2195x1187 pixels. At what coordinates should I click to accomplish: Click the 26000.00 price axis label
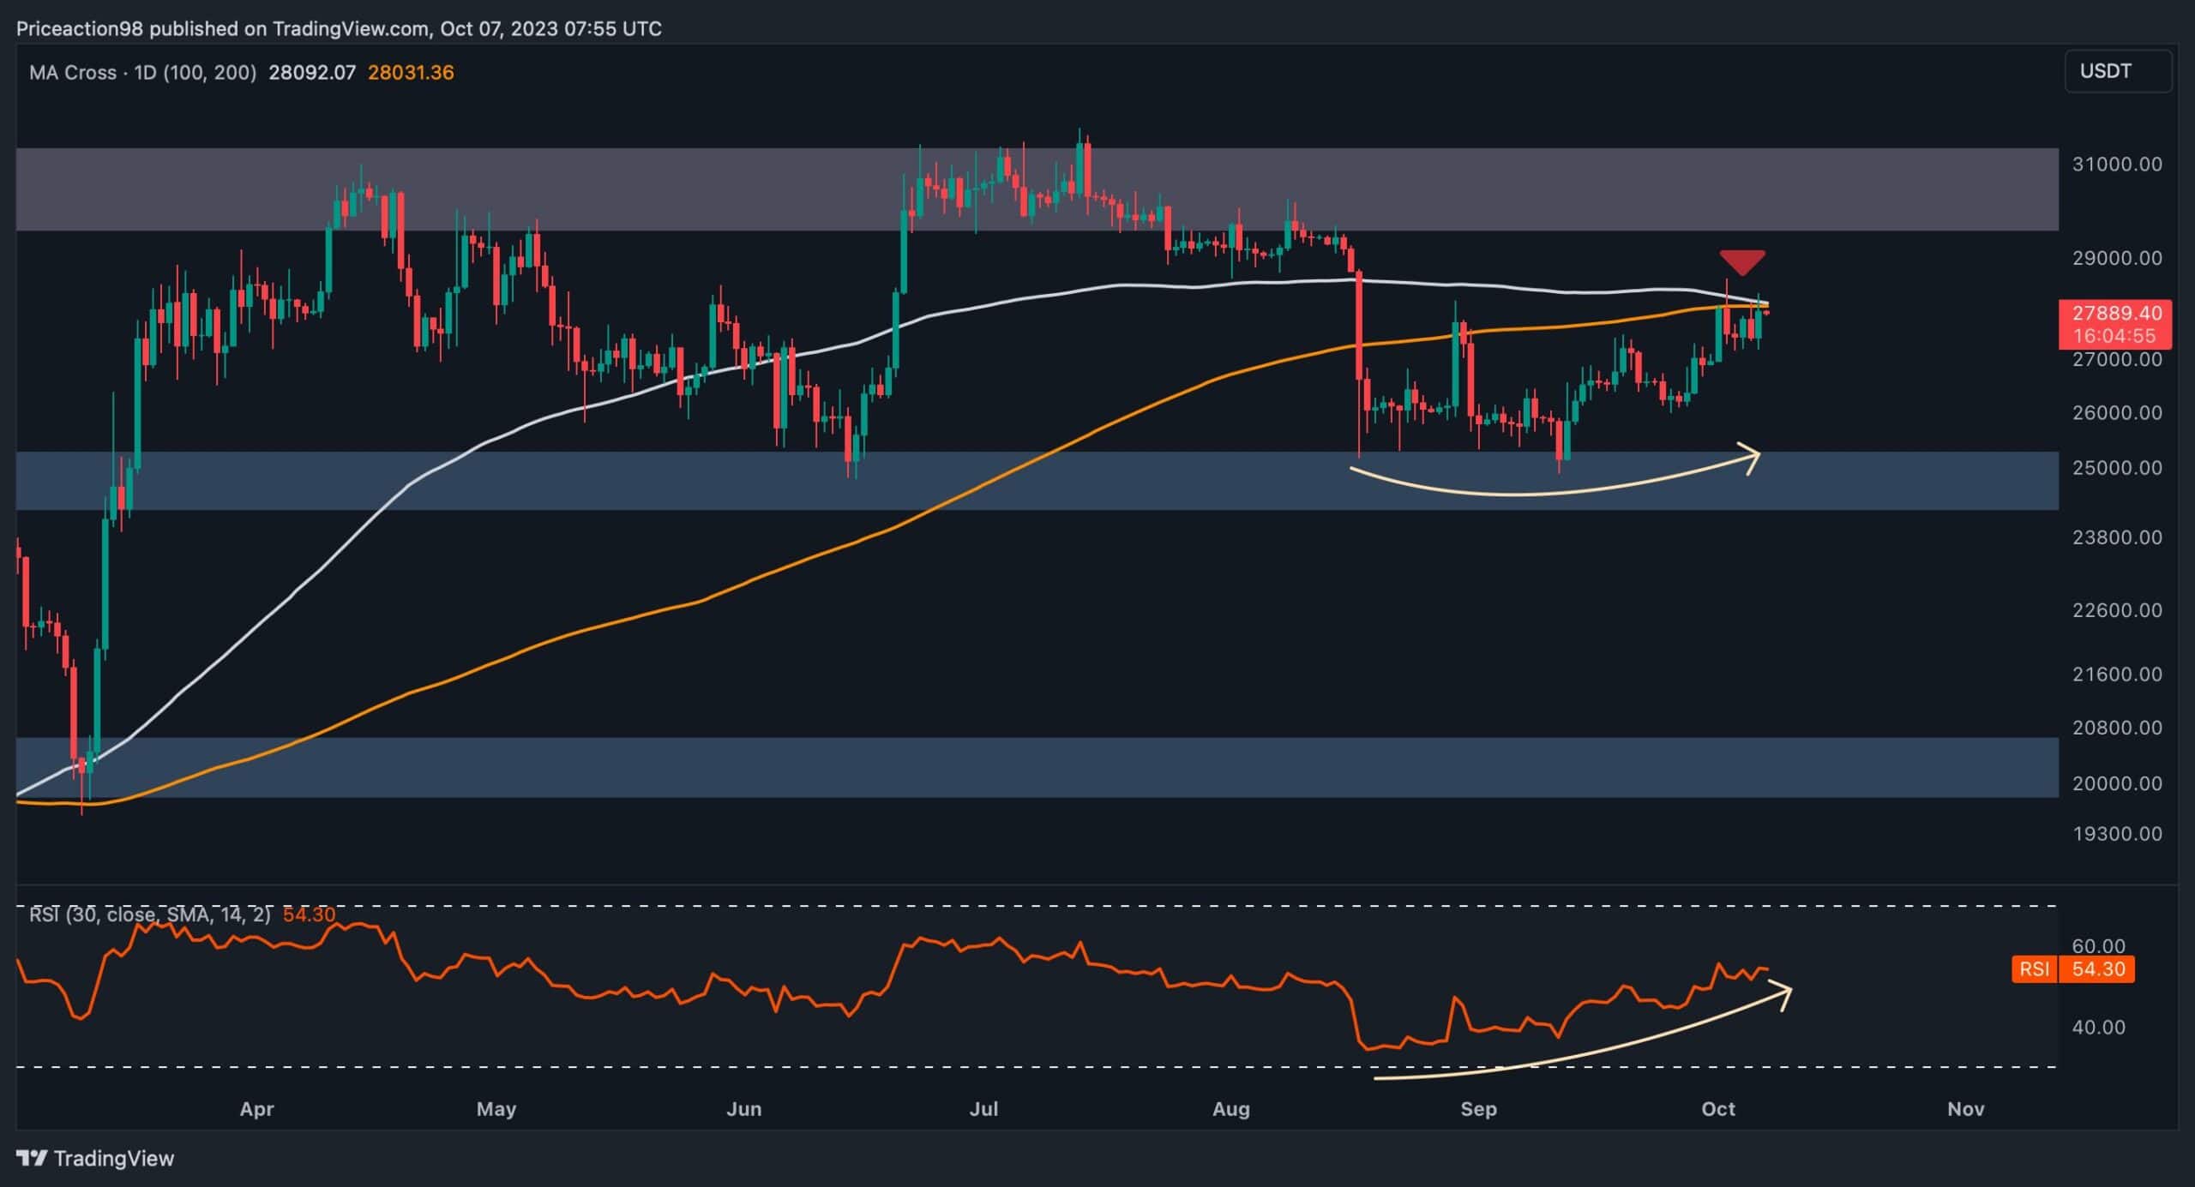[x=2117, y=412]
